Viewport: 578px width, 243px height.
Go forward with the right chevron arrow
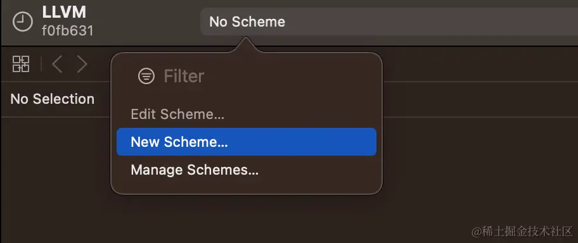(82, 65)
